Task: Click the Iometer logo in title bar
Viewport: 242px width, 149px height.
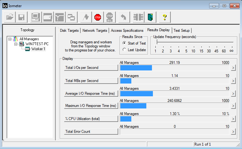Action: pos(5,6)
